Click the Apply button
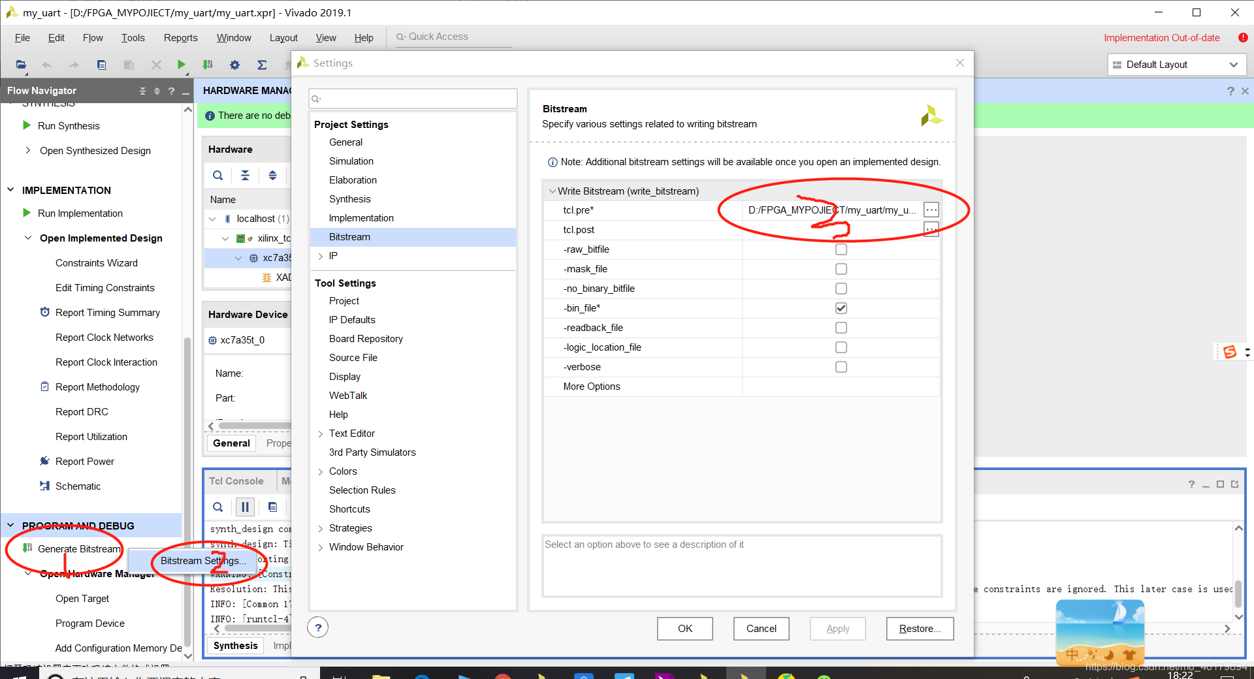The height and width of the screenshot is (679, 1254). tap(837, 628)
